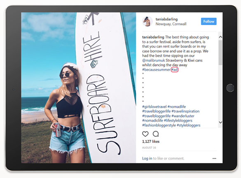Viewport: 241px width, 178px height.
Task: Open the three-dot more options menu
Action: 214,158
